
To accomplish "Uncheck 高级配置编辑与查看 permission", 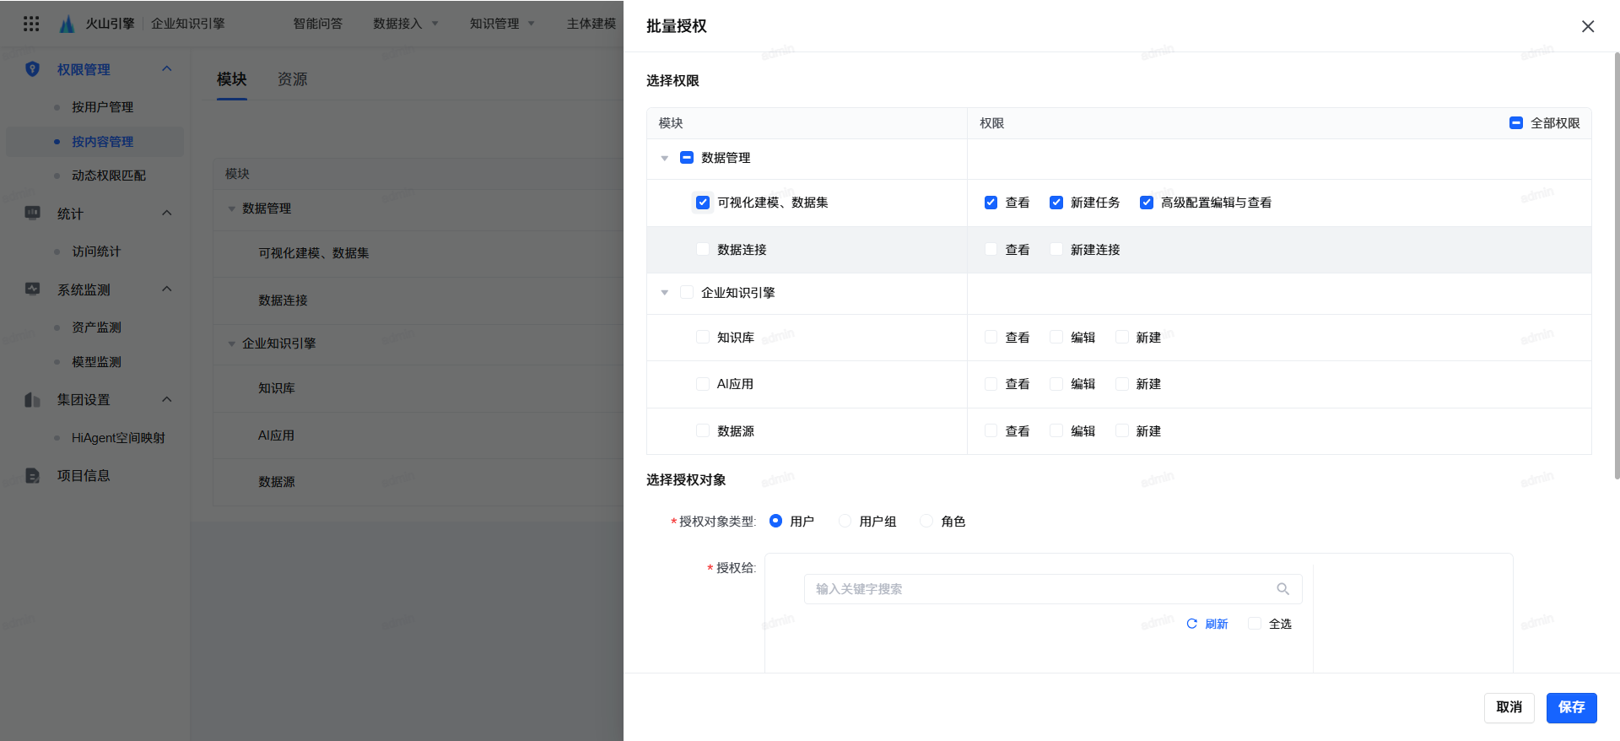I will 1146,203.
